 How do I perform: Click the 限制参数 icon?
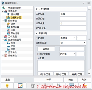tap(6, 21)
